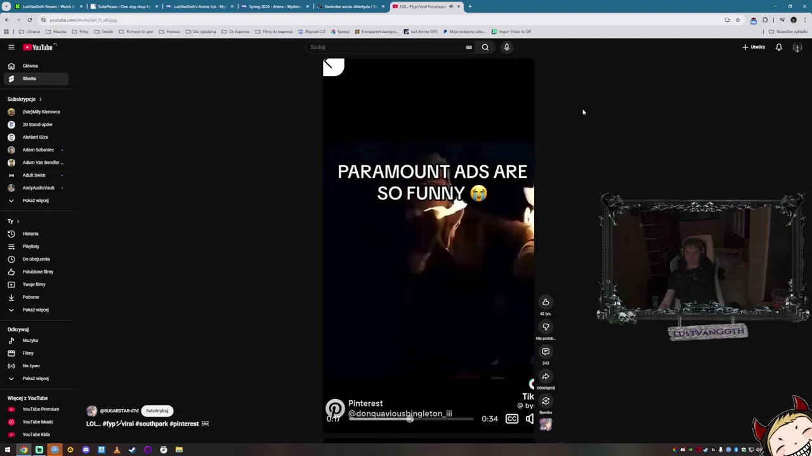Open Muzyka in Odkrywaj section
The width and height of the screenshot is (812, 456).
(x=36, y=341)
